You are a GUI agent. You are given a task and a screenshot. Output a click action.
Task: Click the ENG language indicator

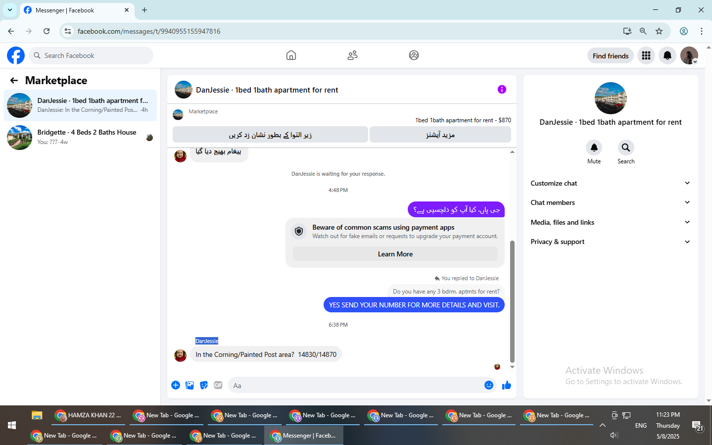click(641, 425)
